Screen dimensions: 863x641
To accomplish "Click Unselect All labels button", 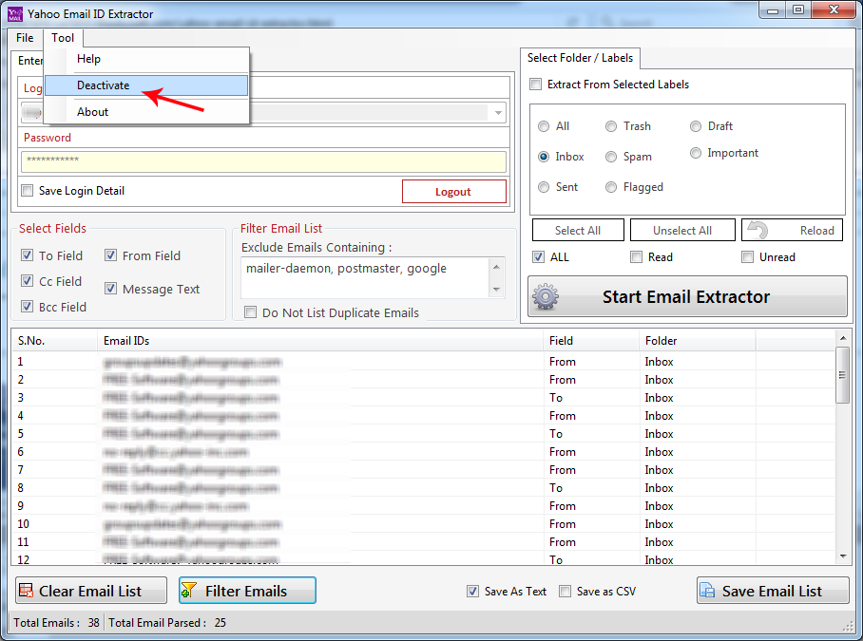I will pos(682,231).
